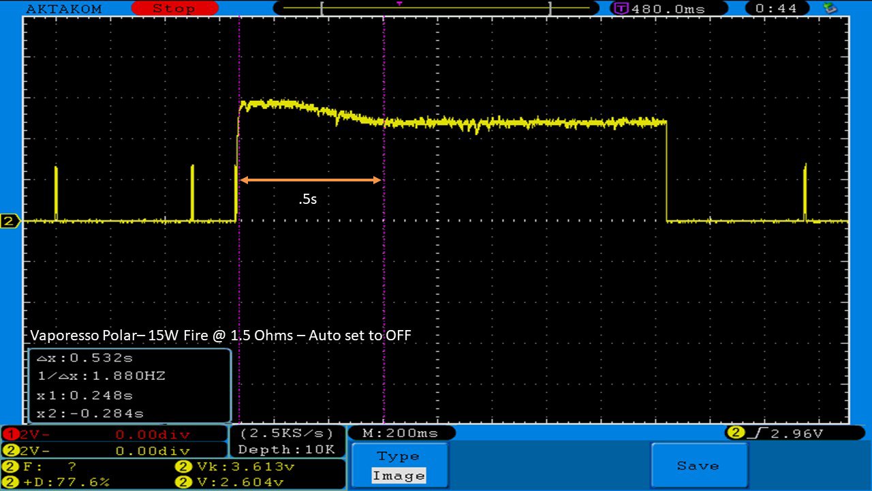Click the channel 2 frequency measurement badge
Screen dimensions: 872x491
click(x=10, y=467)
